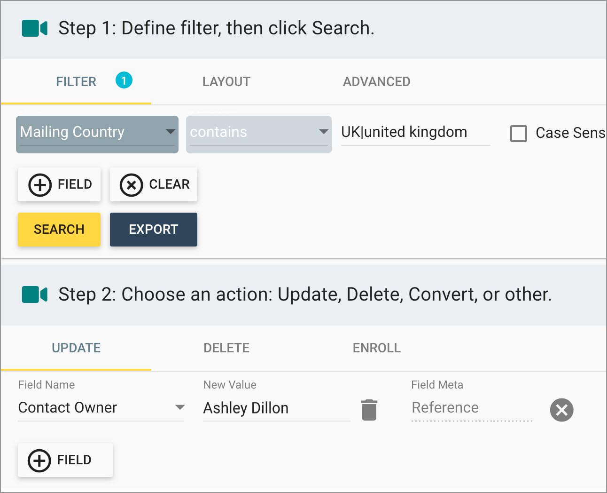Switch to the DELETE action tab
607x493 pixels.
[226, 348]
